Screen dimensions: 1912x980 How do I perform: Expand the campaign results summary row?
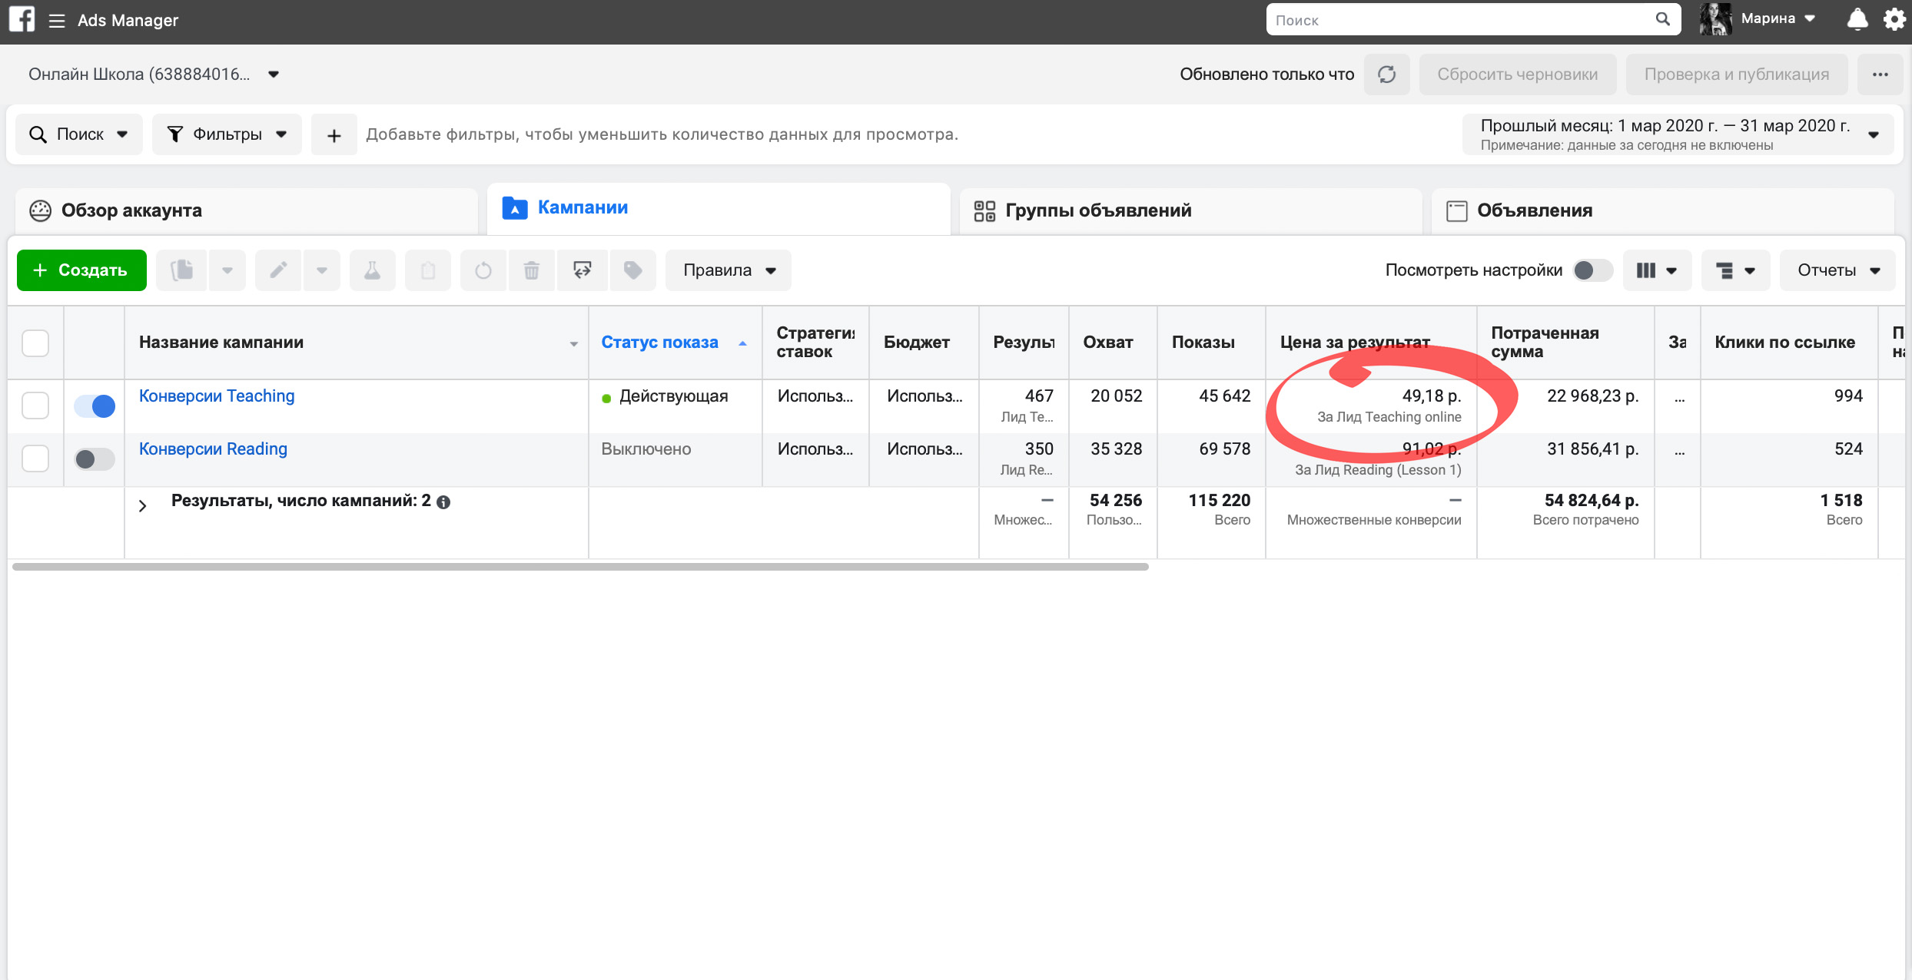[143, 505]
